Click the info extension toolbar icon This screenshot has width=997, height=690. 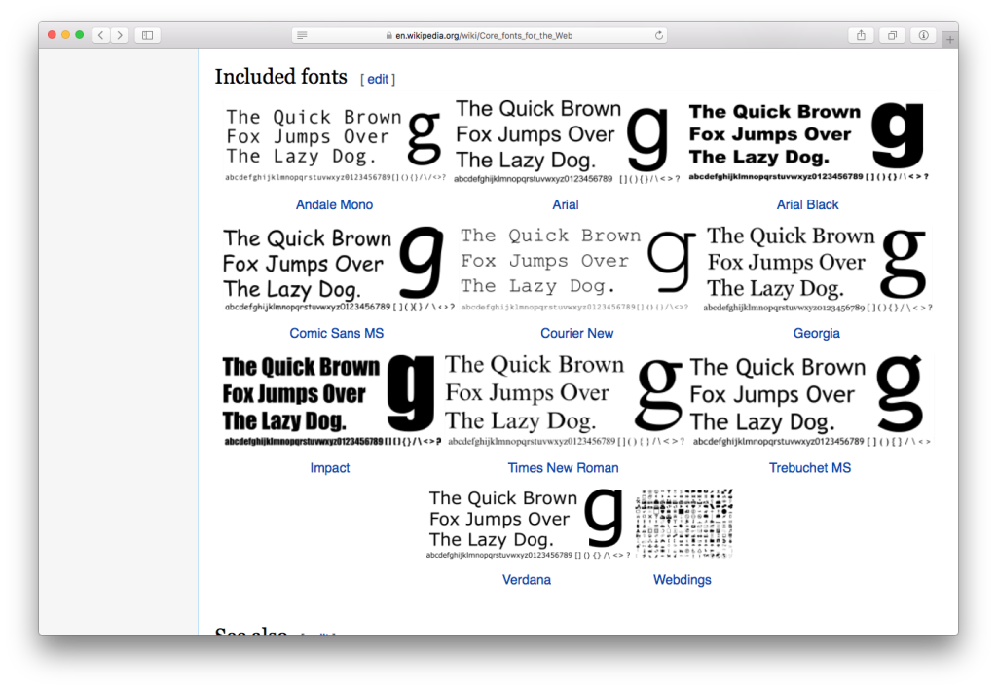point(923,35)
